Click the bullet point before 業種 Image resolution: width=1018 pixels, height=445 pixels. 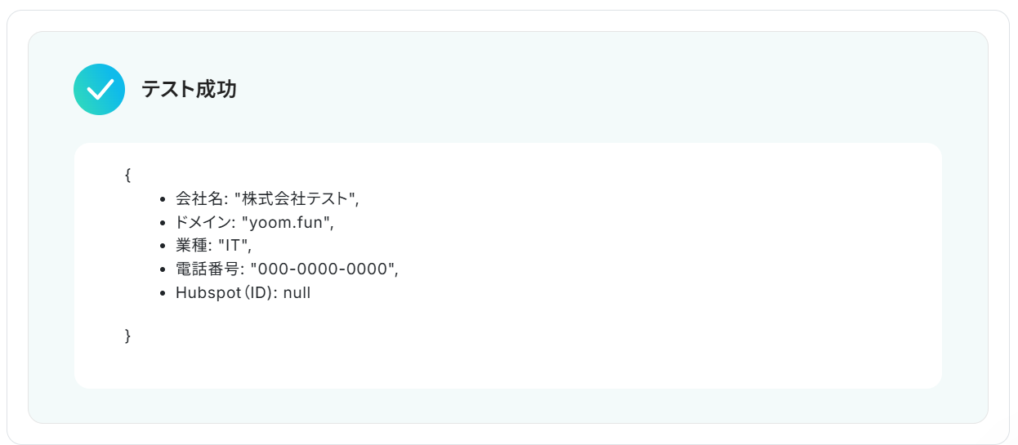coord(164,247)
